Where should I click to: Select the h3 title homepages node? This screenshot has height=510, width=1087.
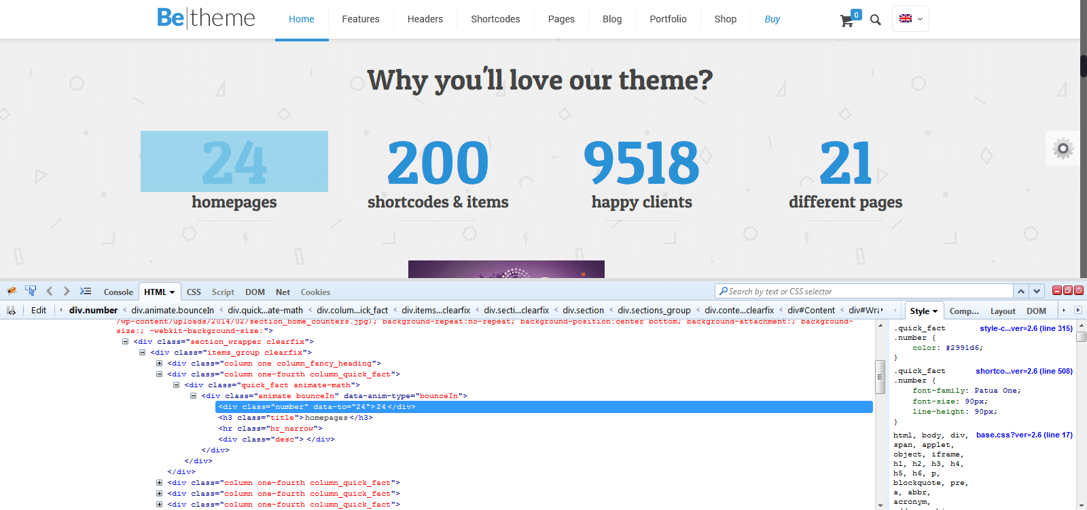(296, 418)
